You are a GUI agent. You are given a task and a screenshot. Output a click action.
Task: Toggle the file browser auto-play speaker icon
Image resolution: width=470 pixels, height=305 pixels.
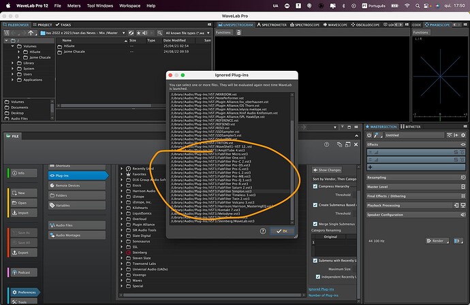[145, 33]
